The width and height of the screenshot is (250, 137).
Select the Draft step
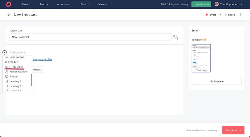[211, 15]
